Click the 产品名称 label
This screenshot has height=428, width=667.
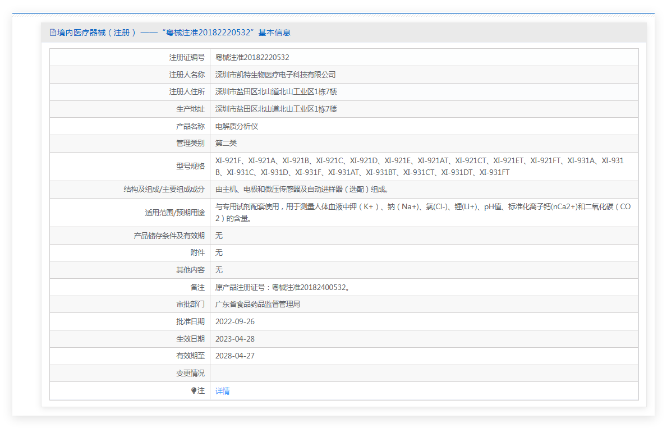191,126
